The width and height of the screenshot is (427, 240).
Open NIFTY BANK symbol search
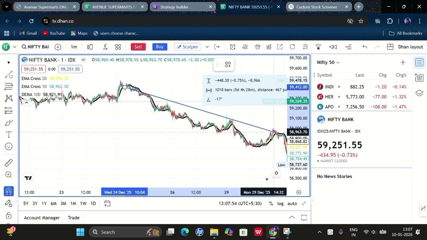[35, 47]
